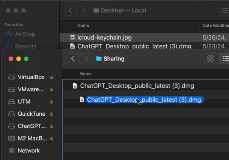Sort files by Name column in Sharing
The height and width of the screenshot is (160, 229).
pyautogui.click(x=86, y=74)
